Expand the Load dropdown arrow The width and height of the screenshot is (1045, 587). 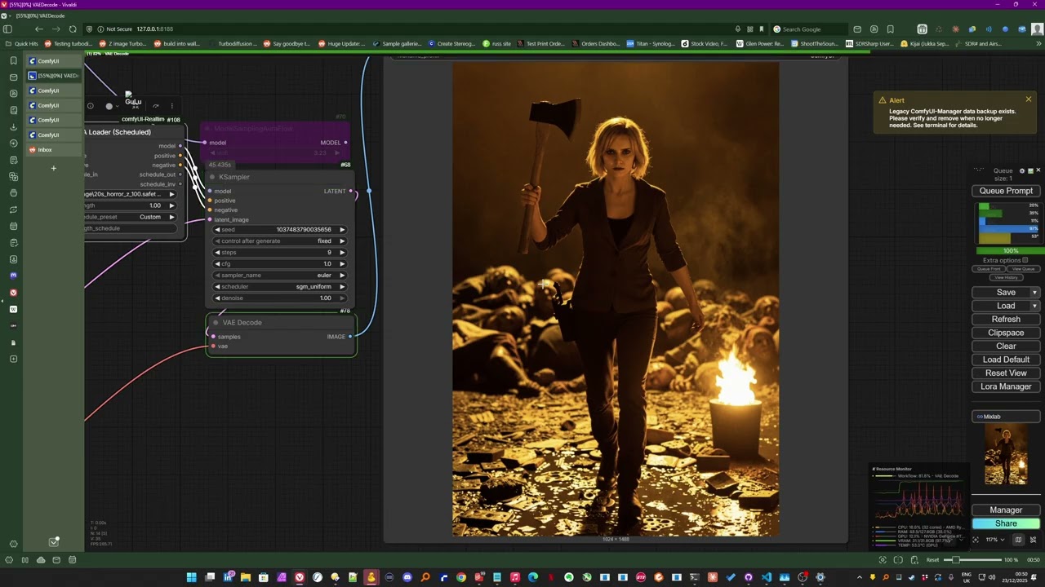(x=1034, y=306)
